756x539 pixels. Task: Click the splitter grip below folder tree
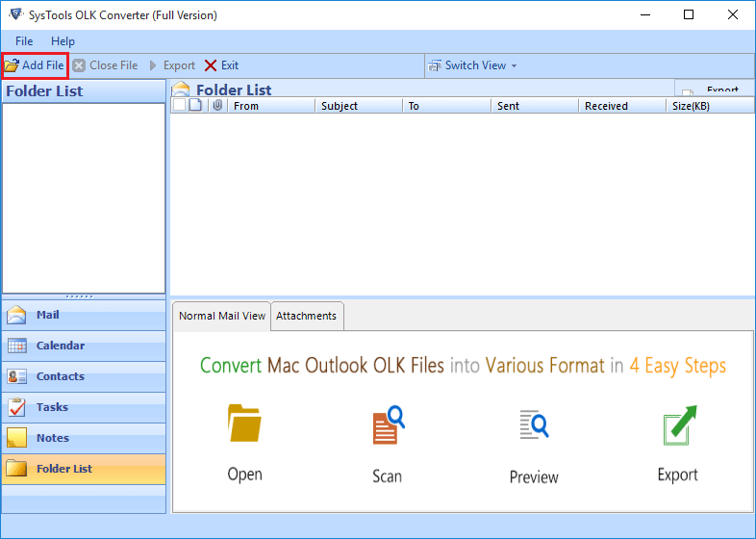tap(80, 296)
